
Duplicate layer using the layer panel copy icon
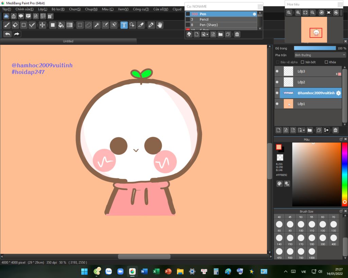click(319, 130)
